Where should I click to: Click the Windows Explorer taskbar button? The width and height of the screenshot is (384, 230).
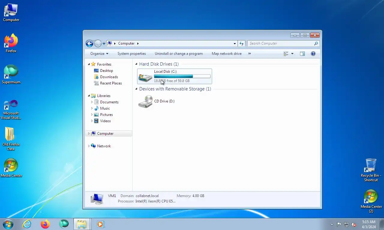pos(82,224)
